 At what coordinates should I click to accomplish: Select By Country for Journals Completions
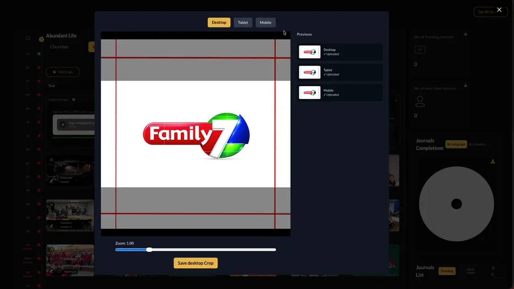pyautogui.click(x=477, y=144)
